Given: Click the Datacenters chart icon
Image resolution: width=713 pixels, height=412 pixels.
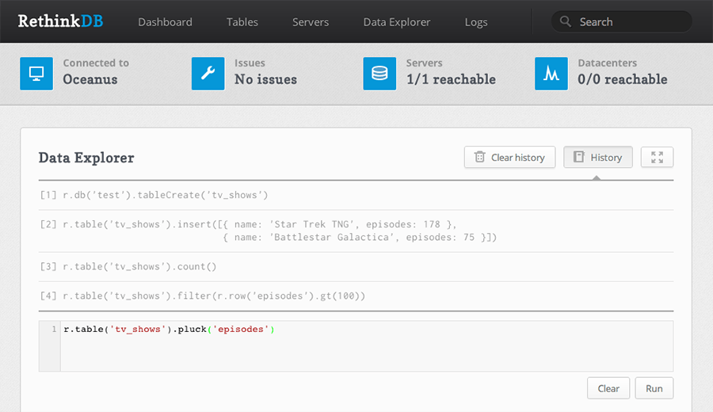Looking at the screenshot, I should (x=551, y=73).
